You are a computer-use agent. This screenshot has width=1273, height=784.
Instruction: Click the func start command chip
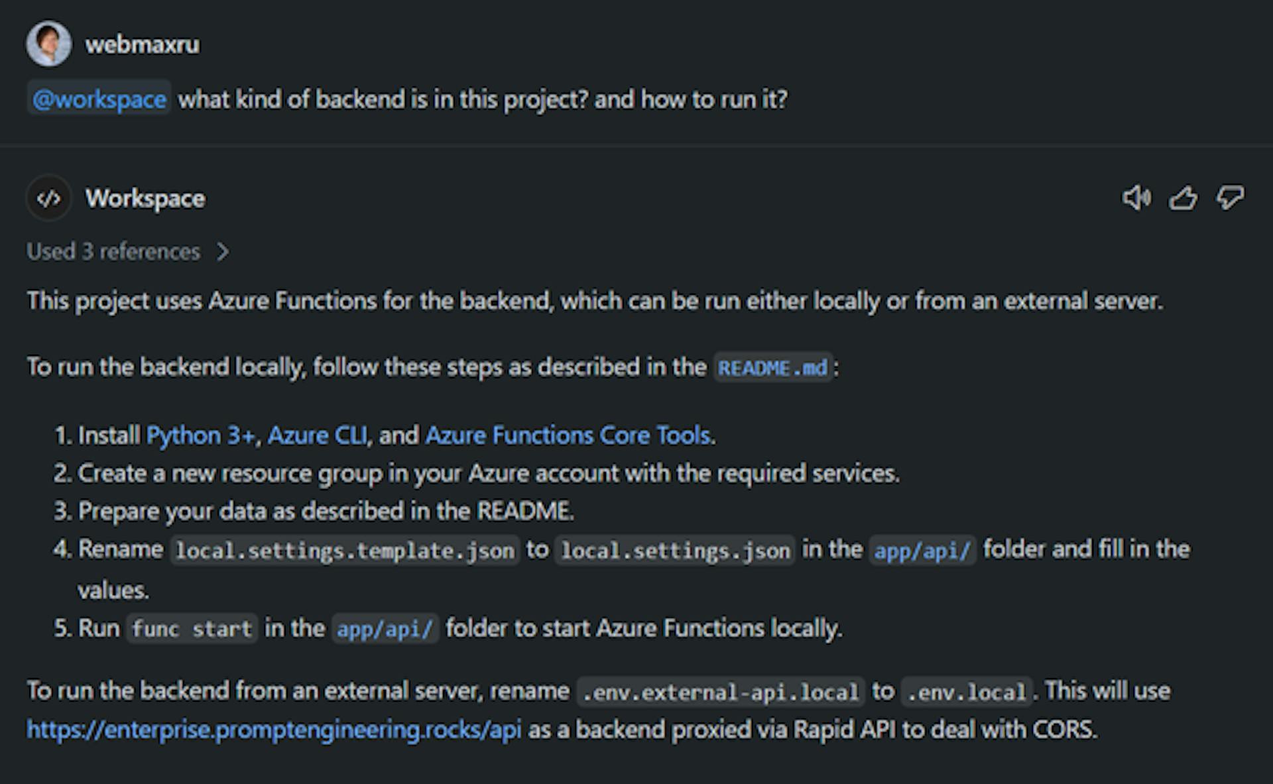point(191,629)
